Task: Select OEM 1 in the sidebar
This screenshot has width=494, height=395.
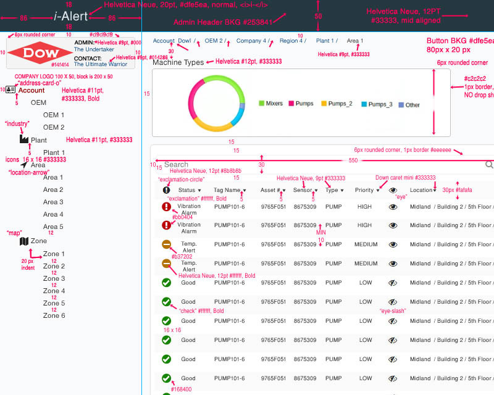Action: 54,115
